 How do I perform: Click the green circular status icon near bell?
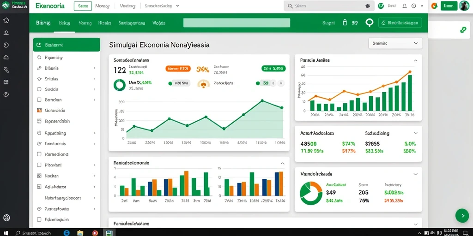(381, 6)
